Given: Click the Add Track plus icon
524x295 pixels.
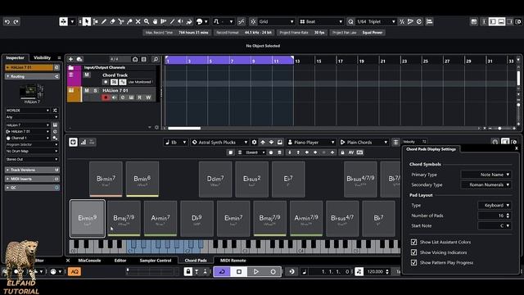Looking at the screenshot, I should pos(70,59).
